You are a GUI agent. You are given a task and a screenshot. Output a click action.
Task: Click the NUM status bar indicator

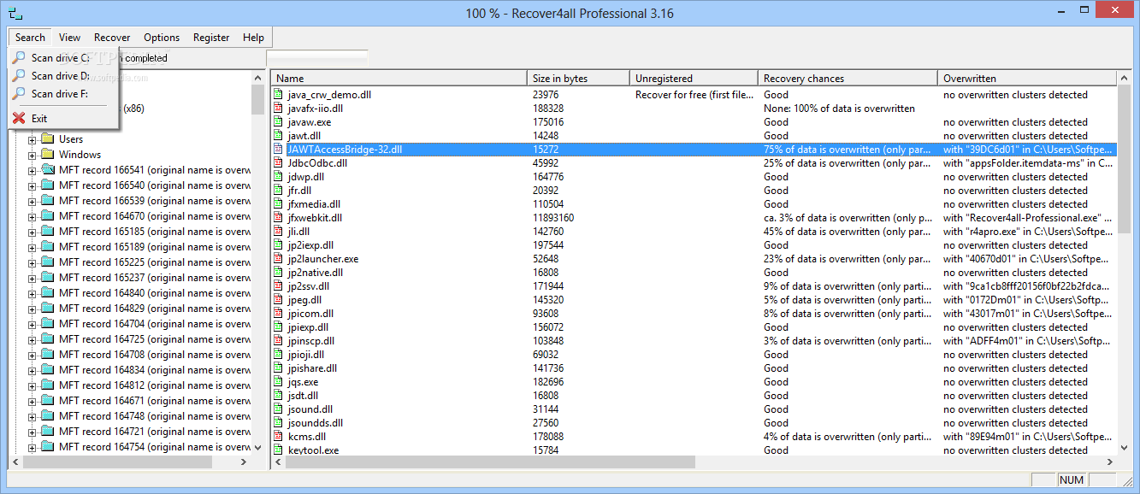[x=1072, y=480]
